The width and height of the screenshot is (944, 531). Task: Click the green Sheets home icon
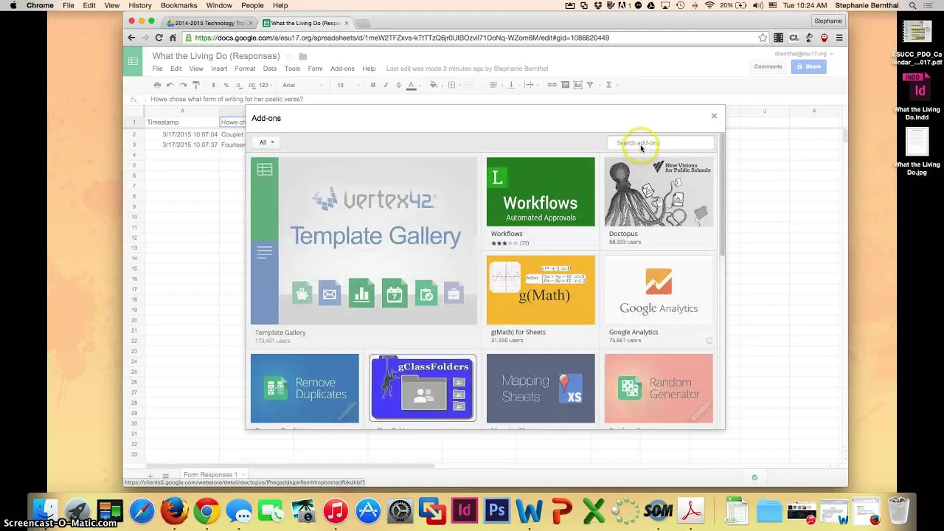[x=133, y=61]
